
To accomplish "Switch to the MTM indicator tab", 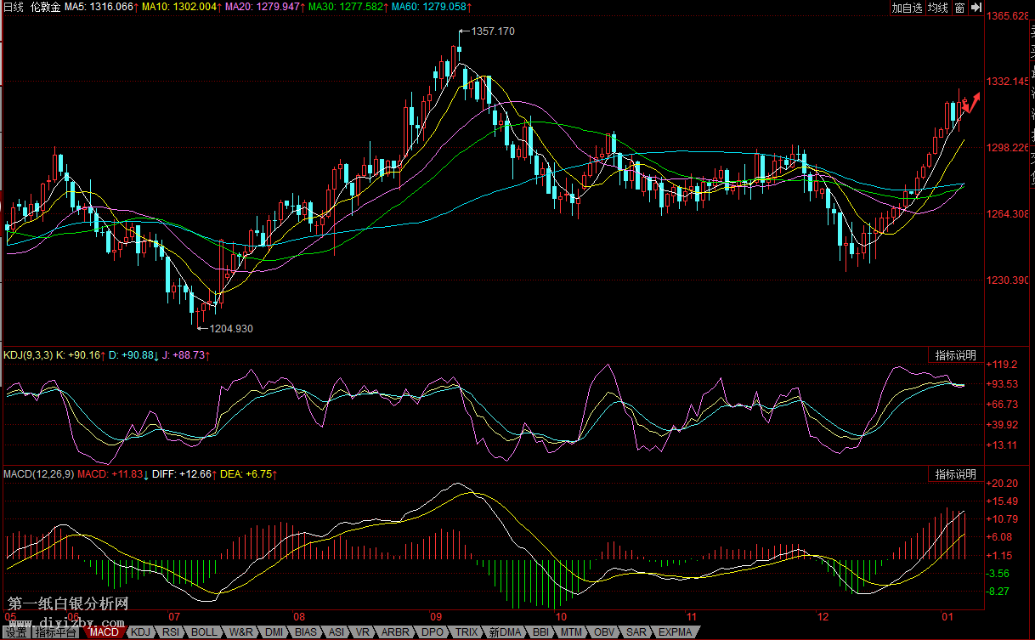I will (x=573, y=632).
